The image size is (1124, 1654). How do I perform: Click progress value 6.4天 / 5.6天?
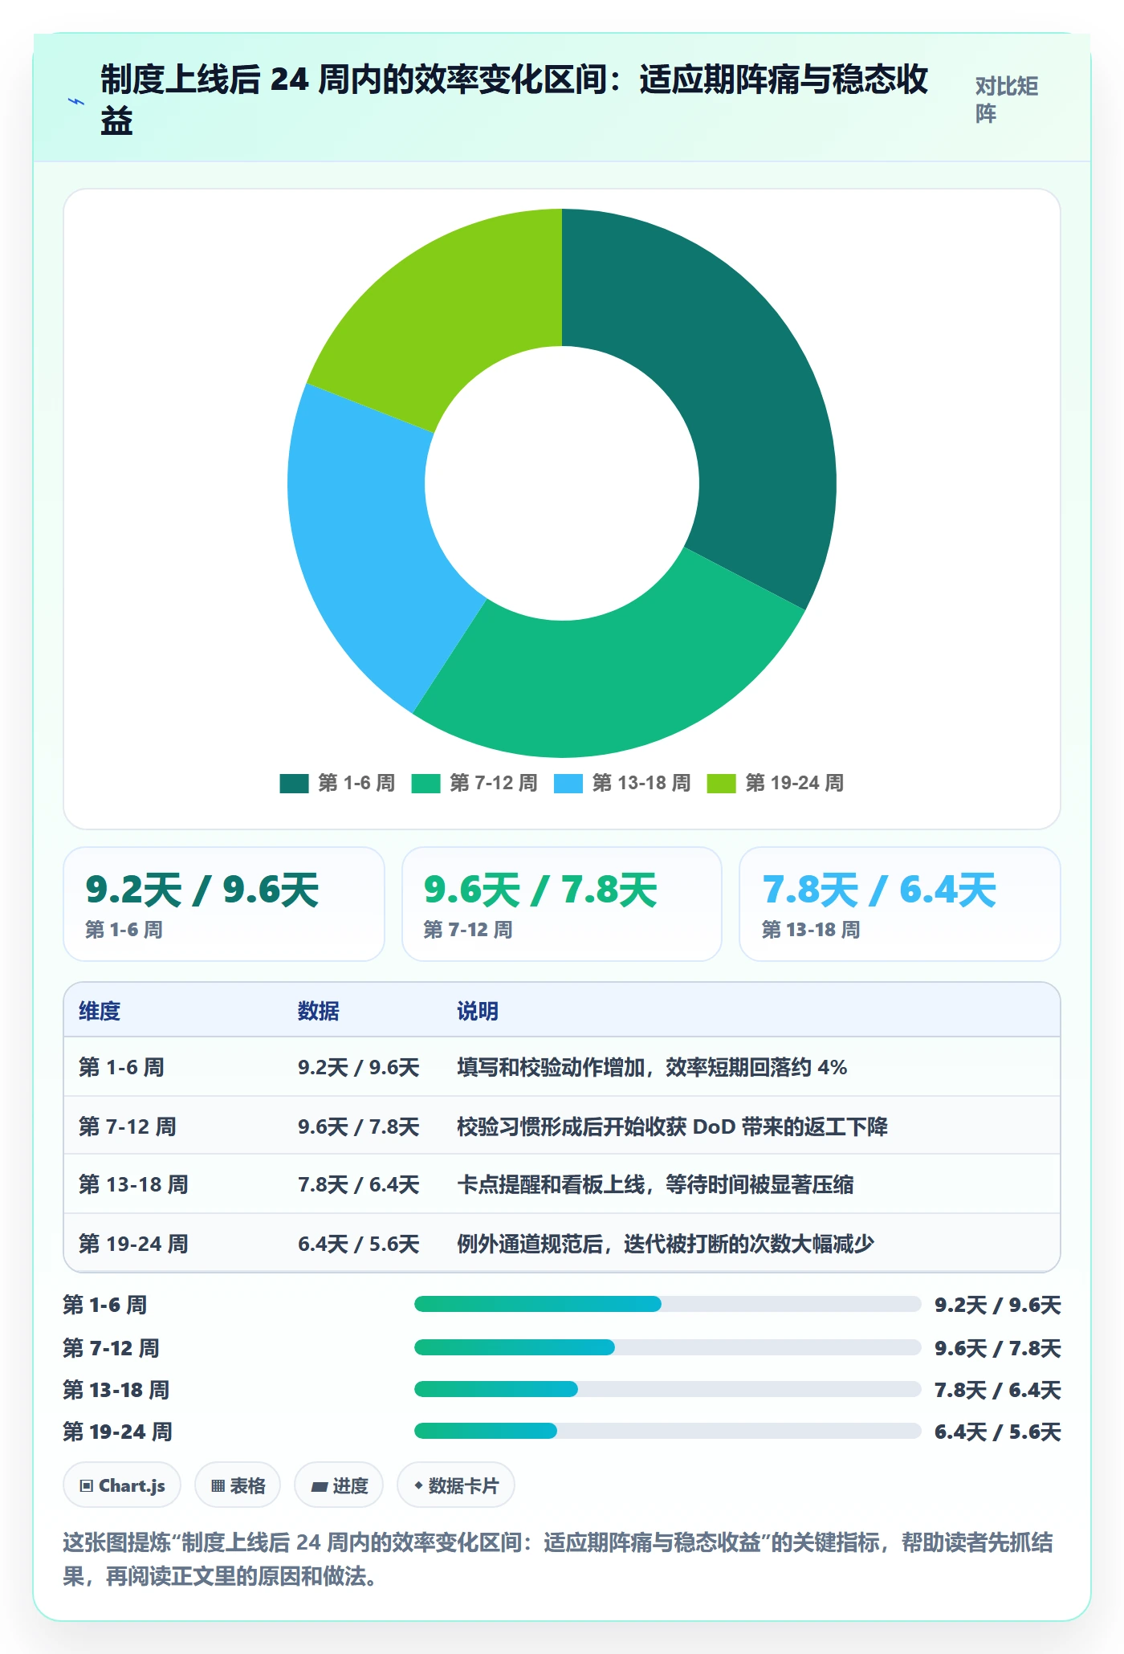[x=997, y=1432]
